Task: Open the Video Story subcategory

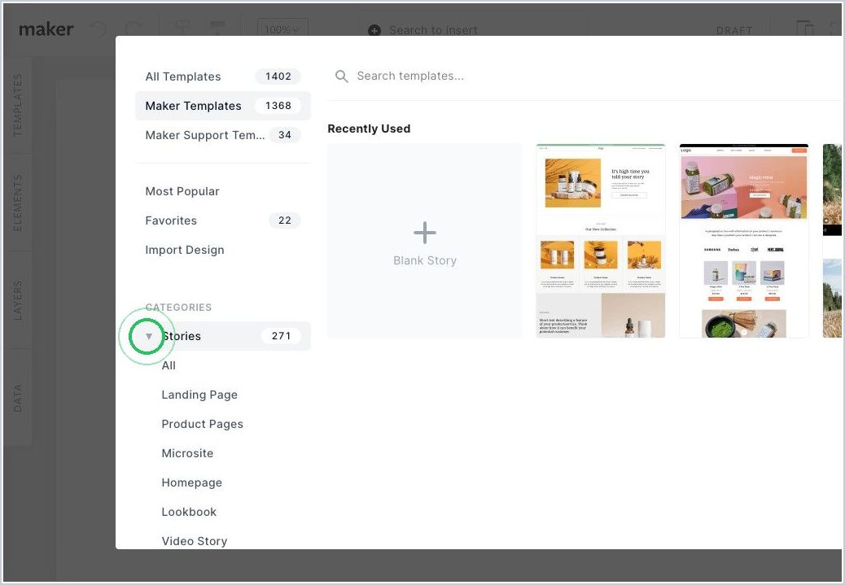Action: click(194, 541)
